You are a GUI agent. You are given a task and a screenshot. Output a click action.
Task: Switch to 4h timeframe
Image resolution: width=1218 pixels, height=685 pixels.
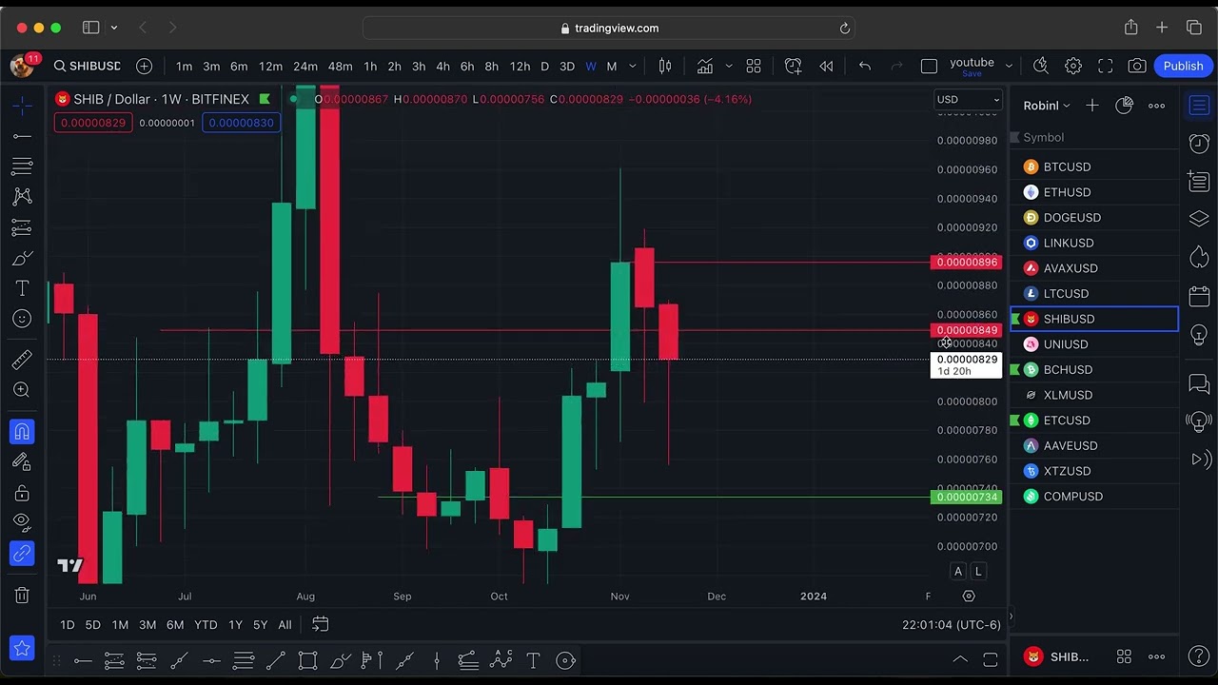coord(442,66)
